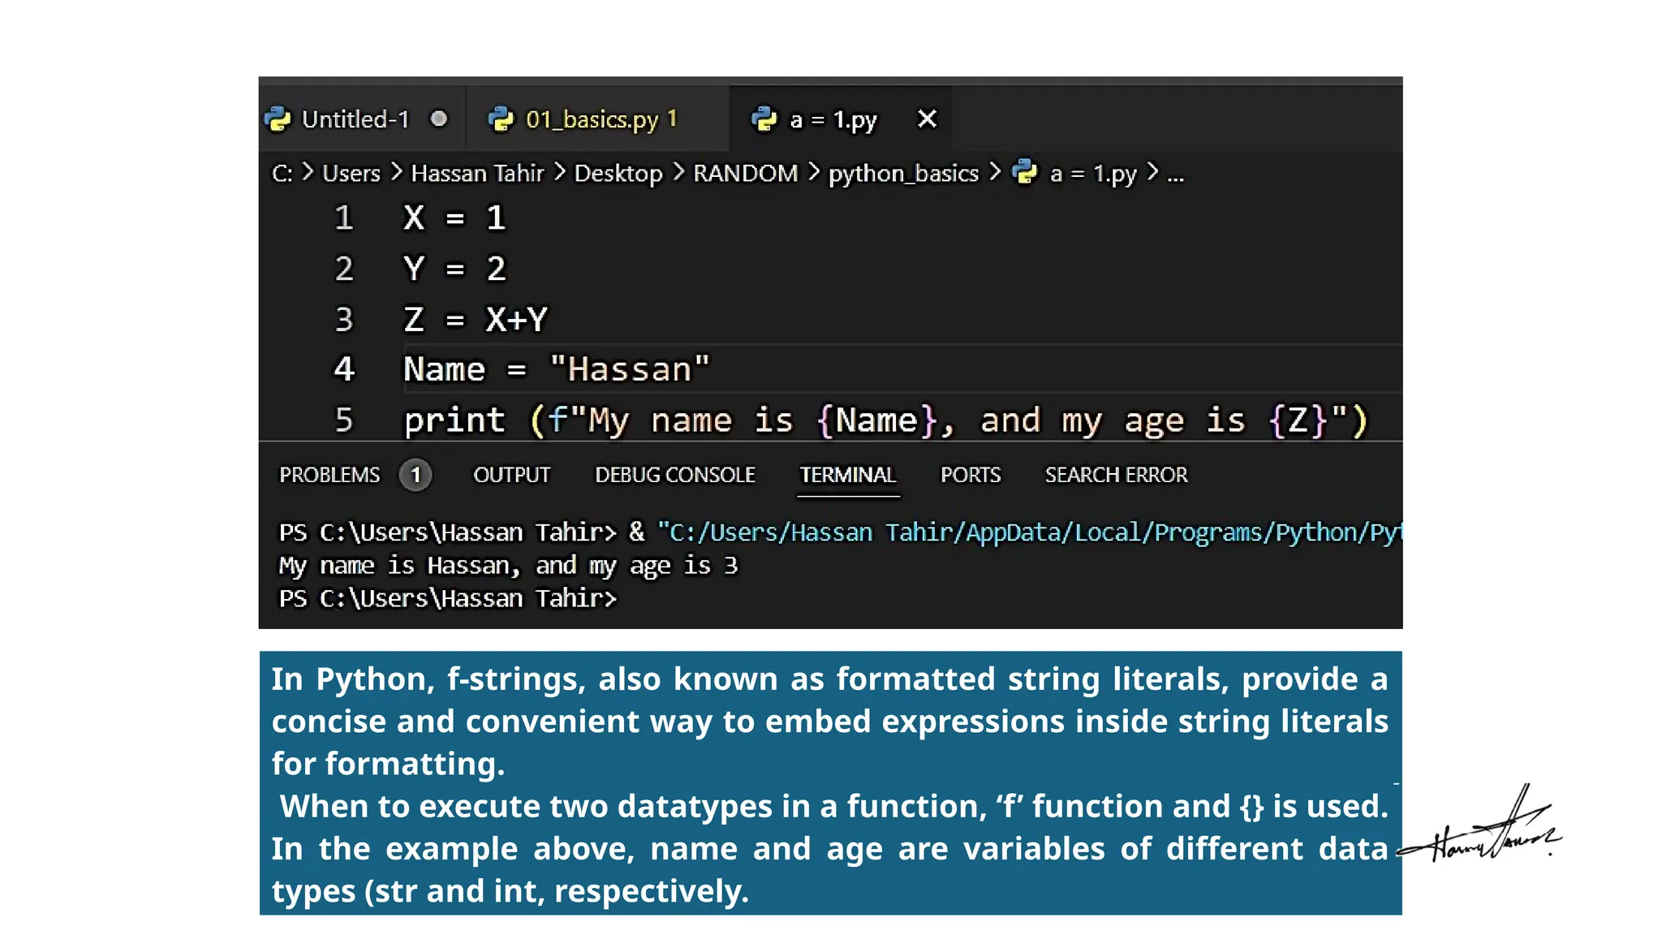1662x935 pixels.
Task: Select the PORTS panel tab
Action: pyautogui.click(x=970, y=475)
